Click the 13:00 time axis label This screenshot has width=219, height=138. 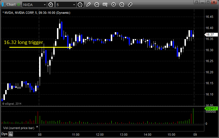tap(124, 135)
